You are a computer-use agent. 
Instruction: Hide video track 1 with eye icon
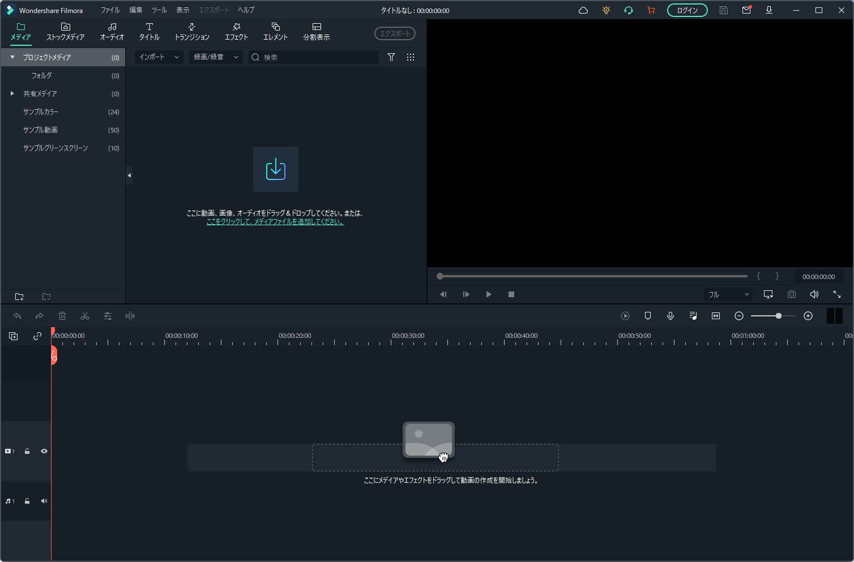pos(44,451)
